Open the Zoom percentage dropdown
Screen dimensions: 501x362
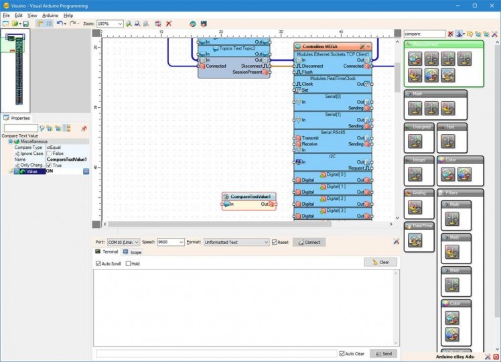tap(121, 23)
